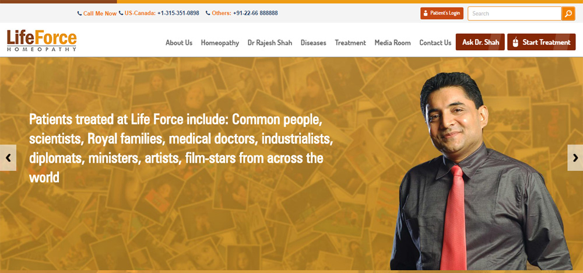This screenshot has width=583, height=273.
Task: Open the LifeForce Homeopathy logo
Action: click(x=41, y=40)
